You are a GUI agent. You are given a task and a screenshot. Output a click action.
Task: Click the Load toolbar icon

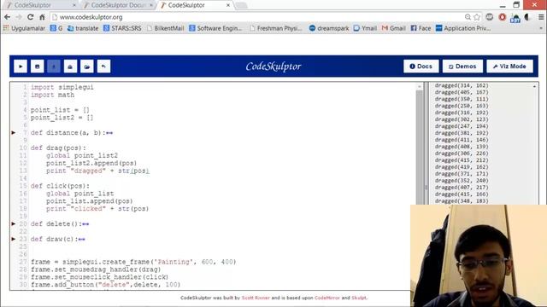point(70,67)
